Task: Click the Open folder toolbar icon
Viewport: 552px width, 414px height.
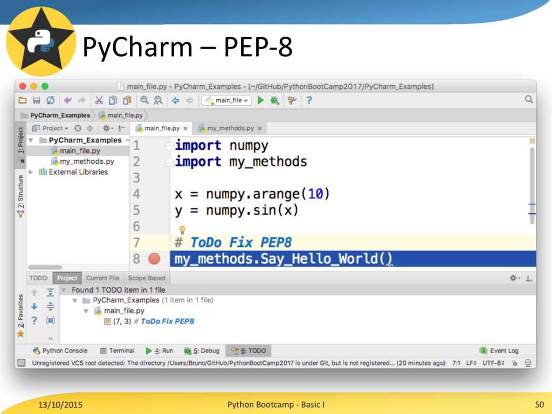Action: (23, 100)
